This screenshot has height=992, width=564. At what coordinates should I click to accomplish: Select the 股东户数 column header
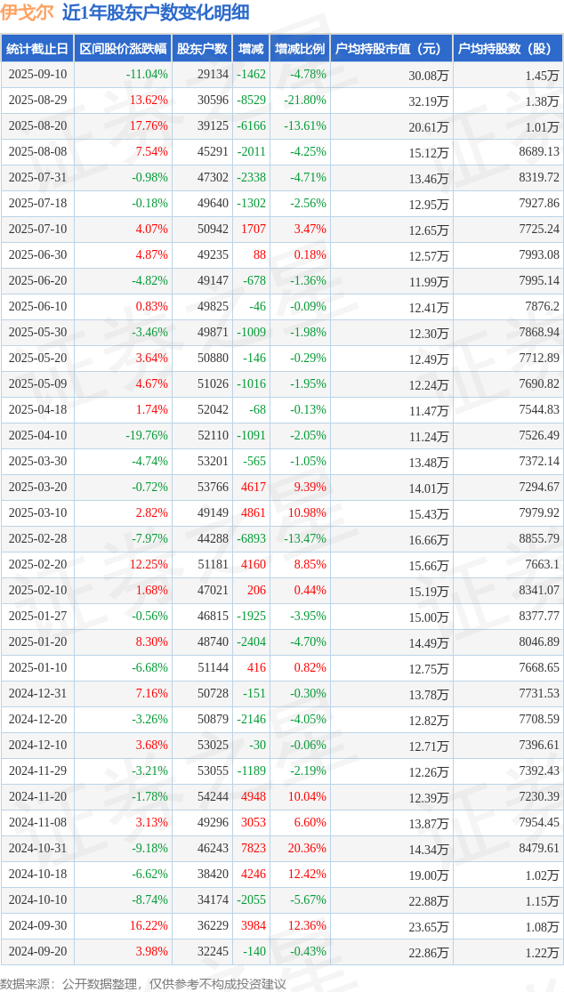(202, 48)
